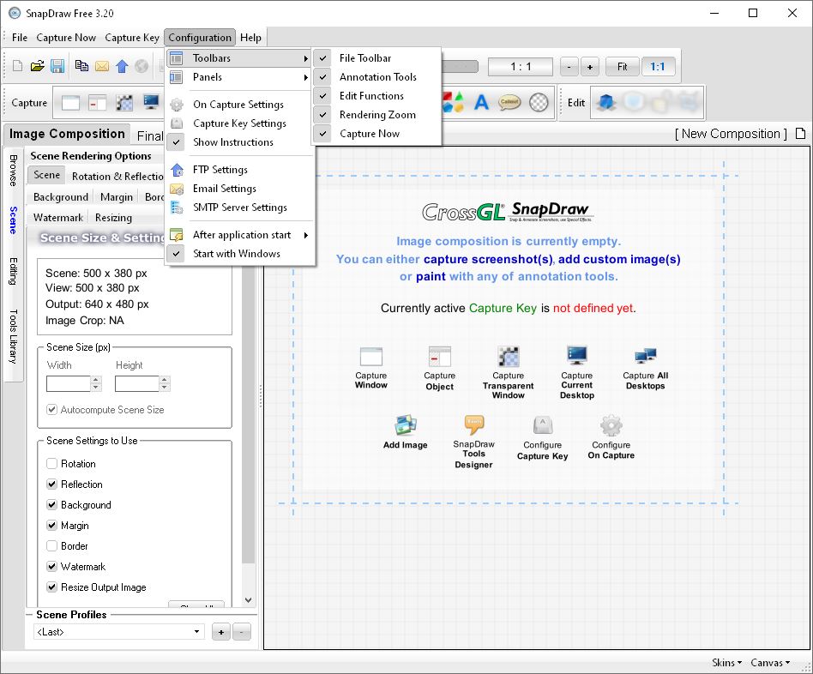Click the Capture Window toolbar icon
Screen dimensions: 813x674
click(70, 103)
